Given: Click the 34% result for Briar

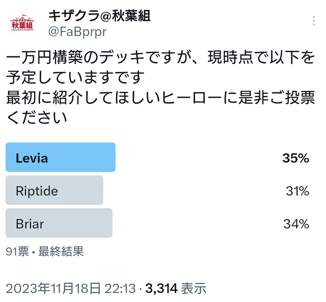Looking at the screenshot, I should coord(296,224).
